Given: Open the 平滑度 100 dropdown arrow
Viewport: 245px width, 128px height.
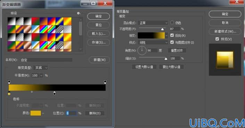Looking at the screenshot, I should point(41,75).
